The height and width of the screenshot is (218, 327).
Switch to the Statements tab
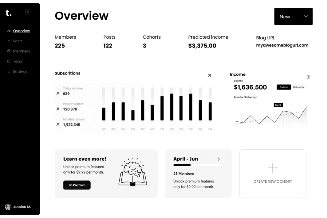click(x=298, y=87)
